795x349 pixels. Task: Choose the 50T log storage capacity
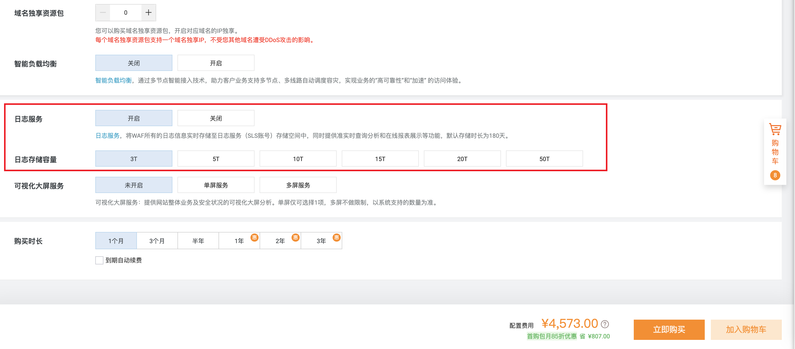click(x=544, y=159)
